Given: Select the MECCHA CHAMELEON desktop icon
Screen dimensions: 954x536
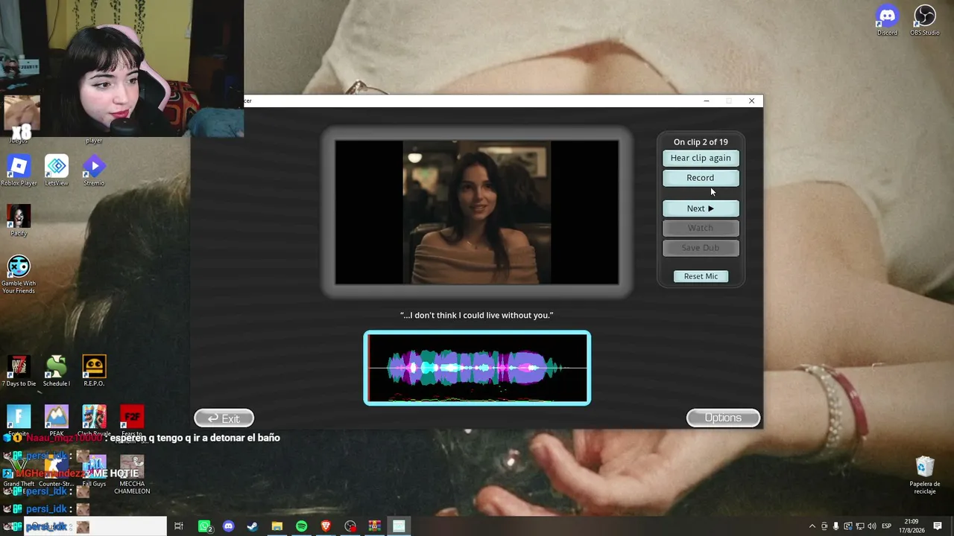Looking at the screenshot, I should (x=132, y=475).
